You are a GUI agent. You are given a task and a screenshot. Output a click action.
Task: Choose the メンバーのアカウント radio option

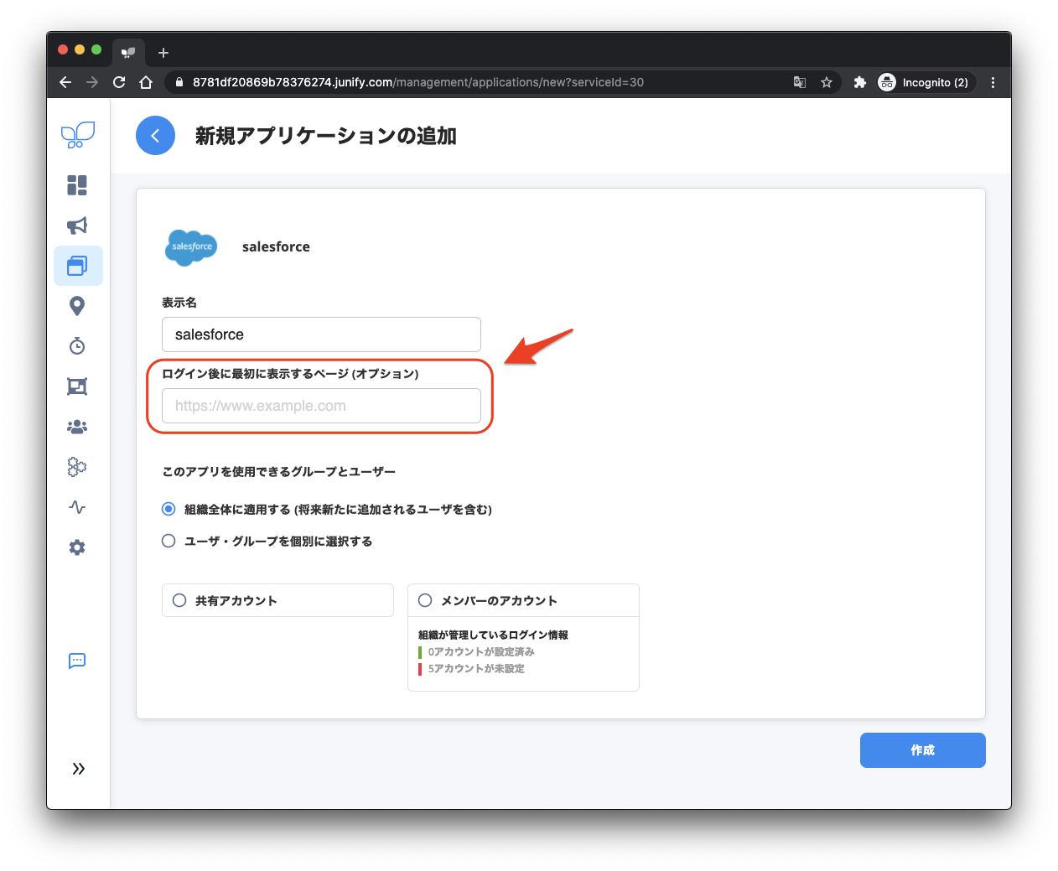[x=425, y=600]
